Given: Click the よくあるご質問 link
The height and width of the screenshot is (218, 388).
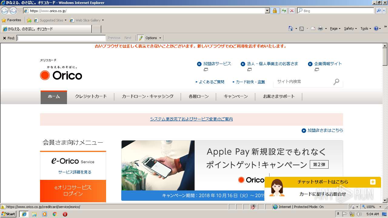Looking at the screenshot, I should 211,82.
